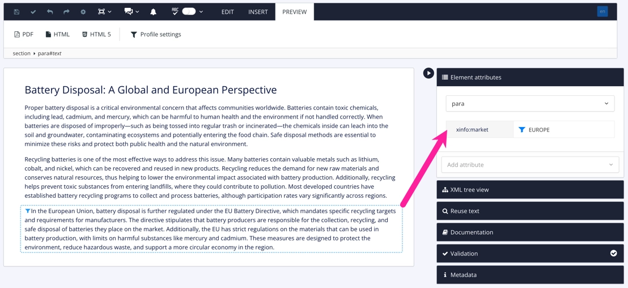This screenshot has width=628, height=288.
Task: Open Profile settings
Action: 156,35
